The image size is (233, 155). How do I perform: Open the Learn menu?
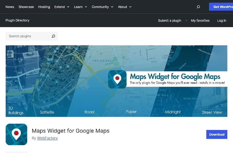coord(78,7)
